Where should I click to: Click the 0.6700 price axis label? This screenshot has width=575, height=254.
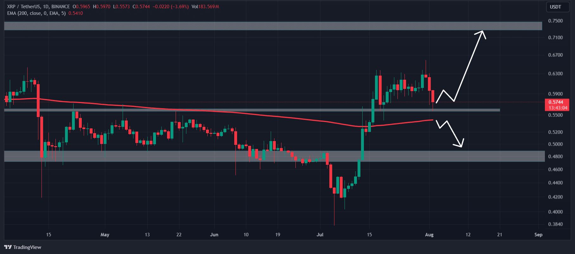555,55
